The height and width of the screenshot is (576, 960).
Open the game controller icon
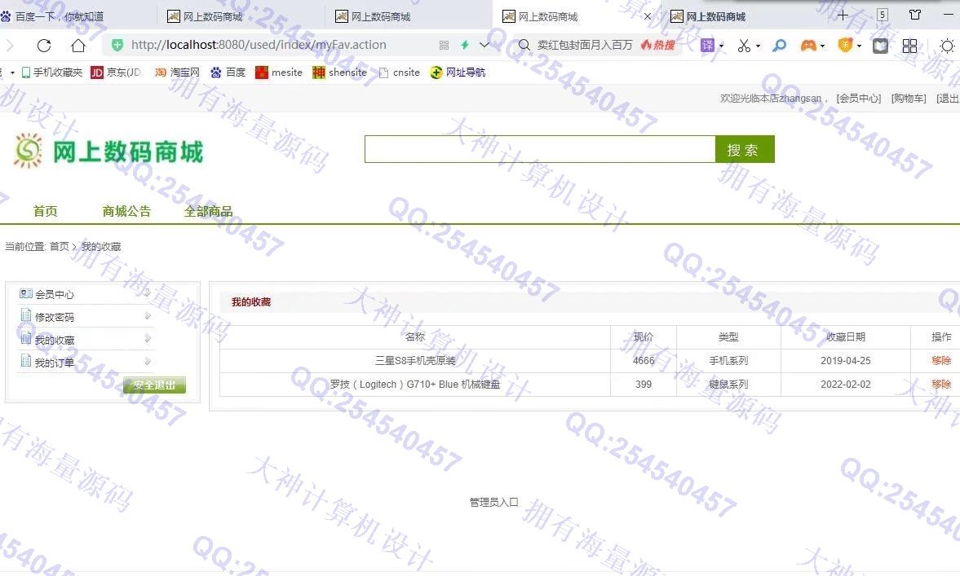click(808, 46)
